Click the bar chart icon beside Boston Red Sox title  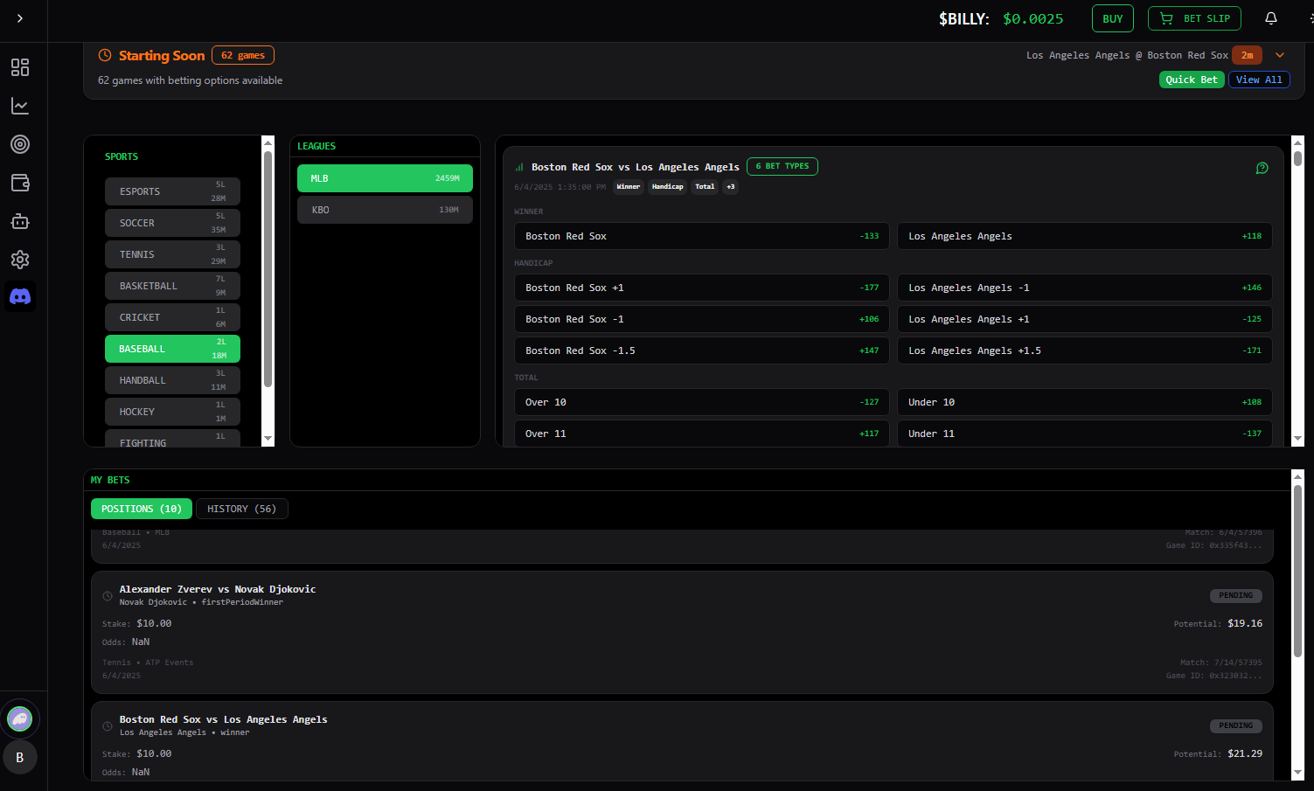click(519, 167)
